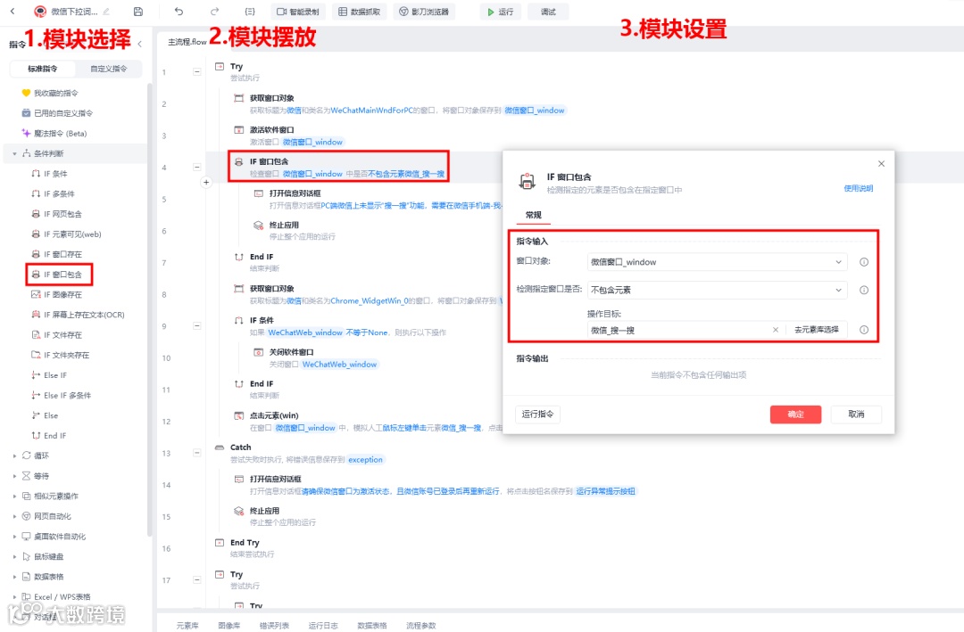Select the IF 文件夹存在 instruction
The height and width of the screenshot is (632, 964).
61,355
